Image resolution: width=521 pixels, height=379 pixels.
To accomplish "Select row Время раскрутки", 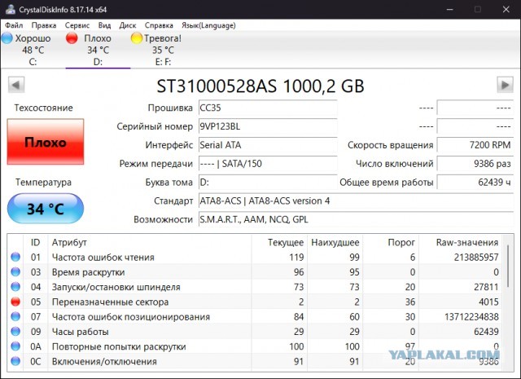I will coord(255,272).
